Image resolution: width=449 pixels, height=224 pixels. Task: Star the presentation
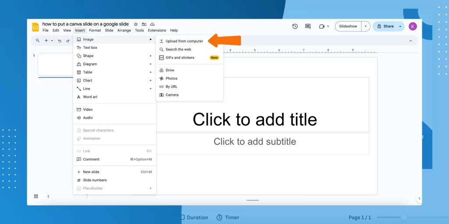click(136, 24)
